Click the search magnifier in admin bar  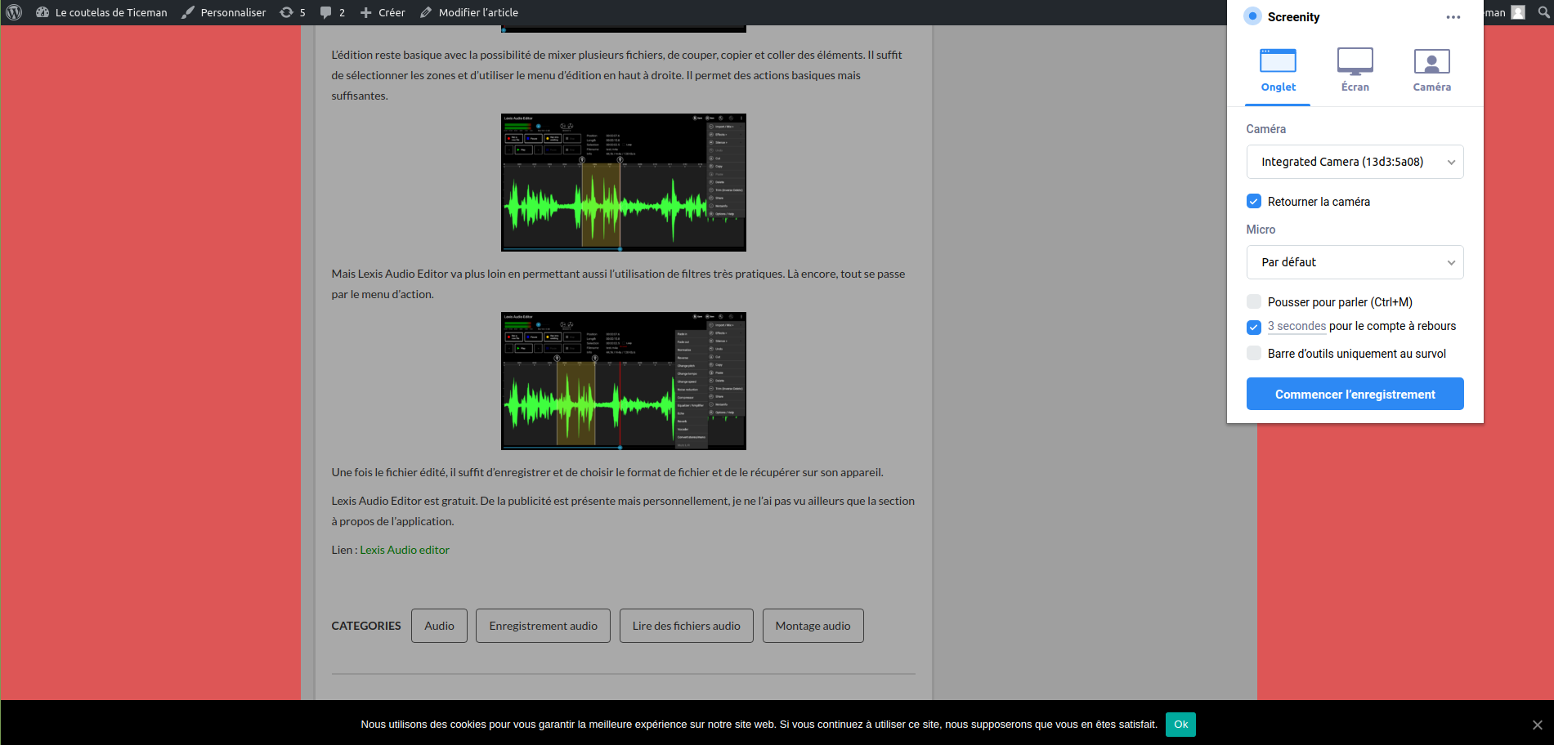tap(1543, 12)
